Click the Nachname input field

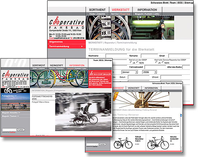[x=116, y=56]
